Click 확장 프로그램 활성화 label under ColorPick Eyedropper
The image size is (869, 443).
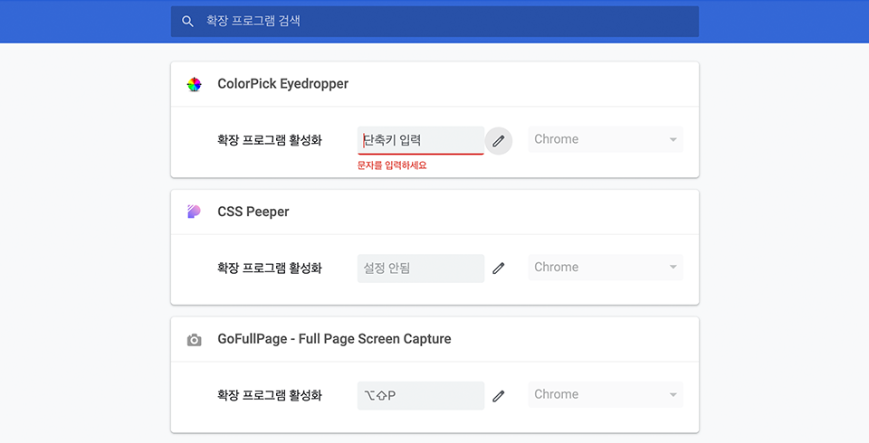[270, 140]
